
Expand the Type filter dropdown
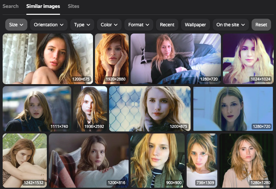82,25
